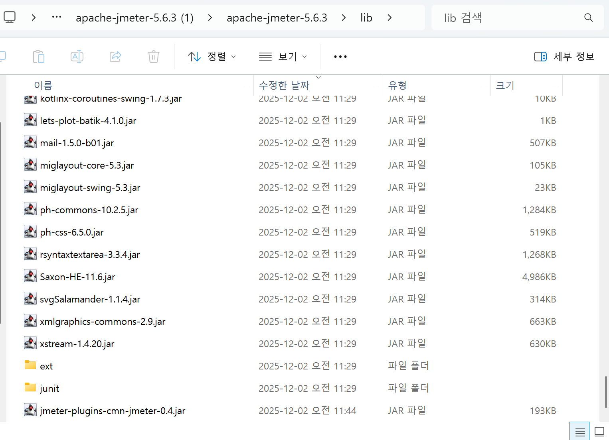This screenshot has width=609, height=440.
Task: Open the toolbar more options ellipsis
Action: point(340,57)
